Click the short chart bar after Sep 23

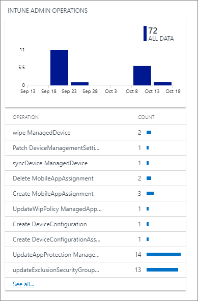click(79, 84)
